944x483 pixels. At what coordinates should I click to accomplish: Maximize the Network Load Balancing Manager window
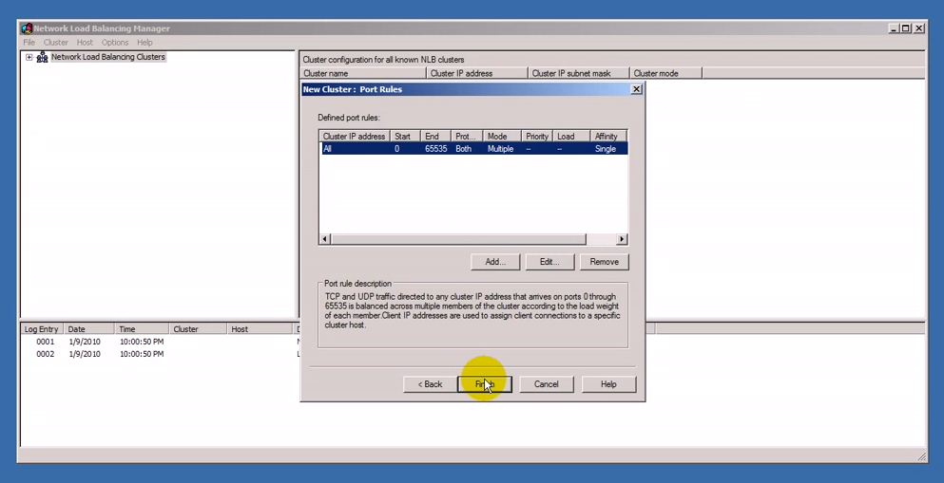(906, 28)
